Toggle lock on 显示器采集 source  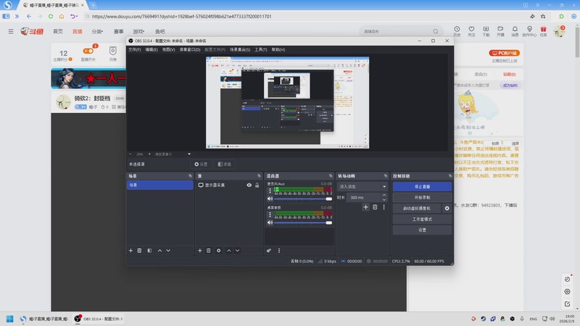(x=257, y=185)
